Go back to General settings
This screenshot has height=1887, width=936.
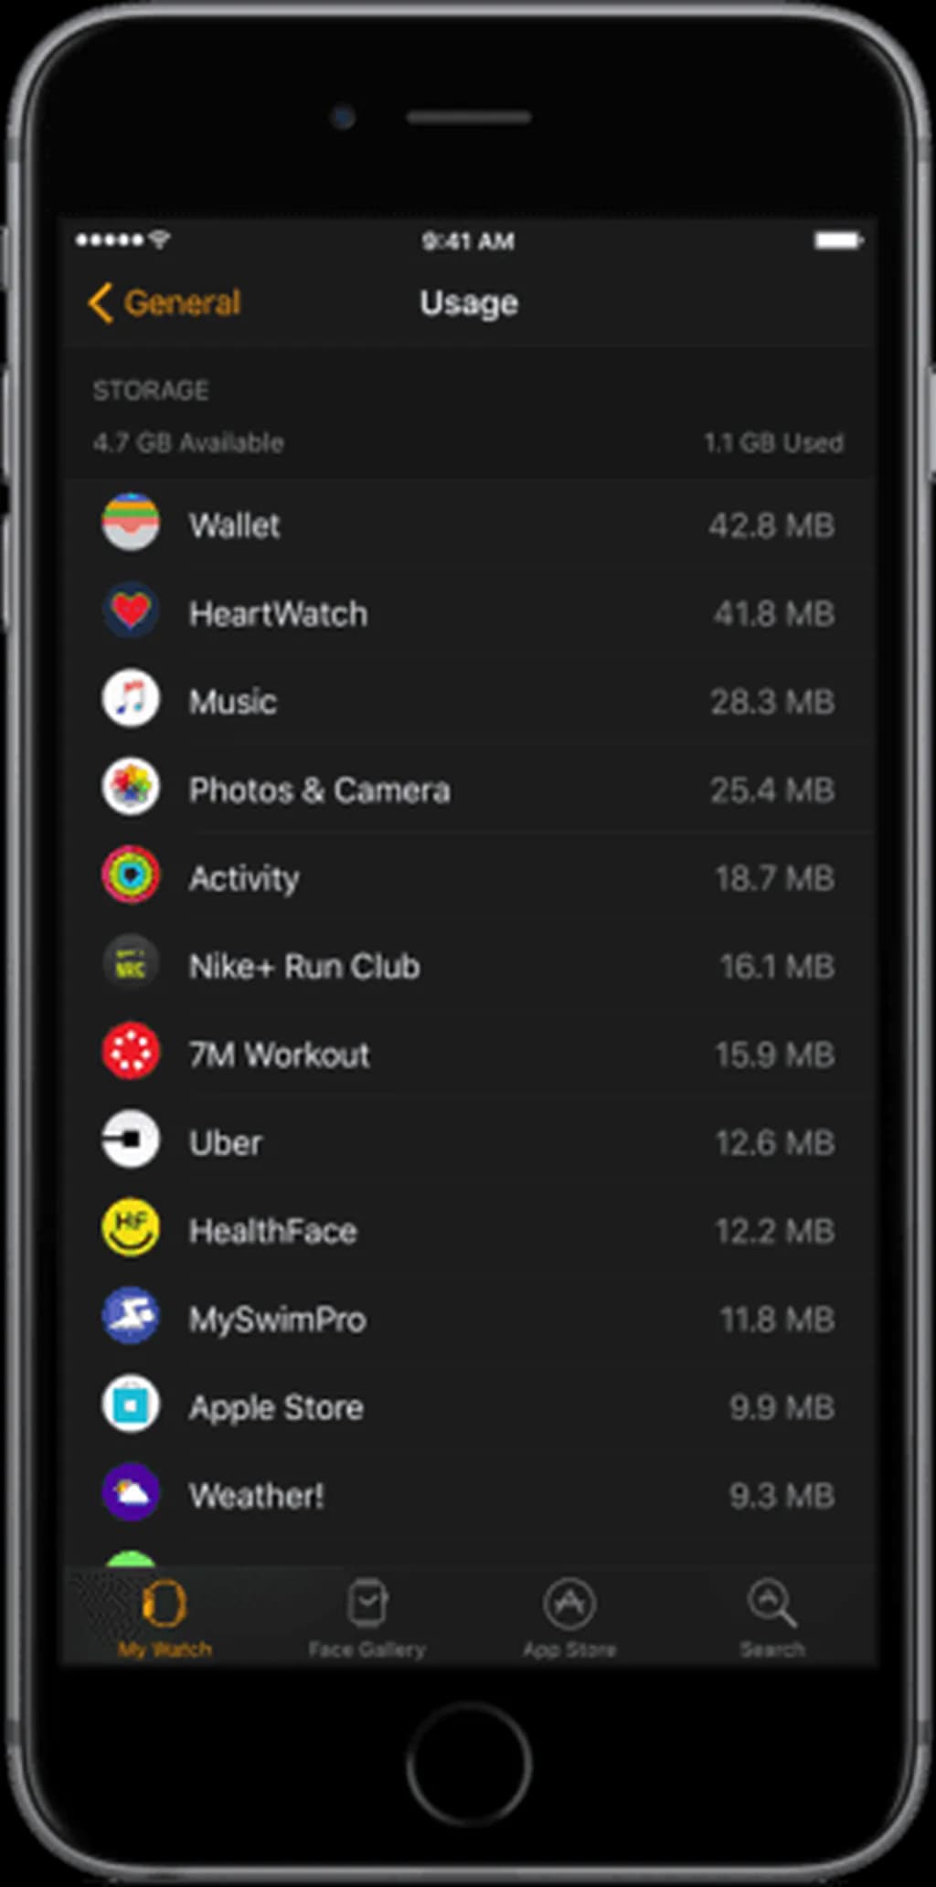click(165, 302)
